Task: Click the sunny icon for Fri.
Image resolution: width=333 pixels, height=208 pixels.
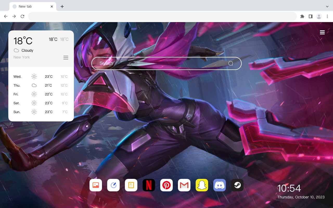Action: point(34,94)
